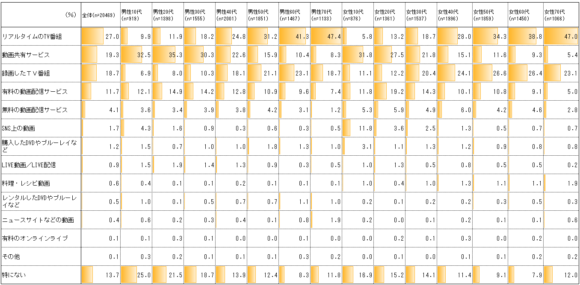Select the "男性50代" column header
This screenshot has width=580, height=285.
click(x=258, y=15)
